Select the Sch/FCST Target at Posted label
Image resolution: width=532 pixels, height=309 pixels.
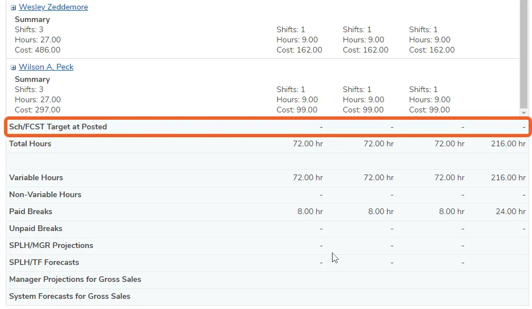58,127
